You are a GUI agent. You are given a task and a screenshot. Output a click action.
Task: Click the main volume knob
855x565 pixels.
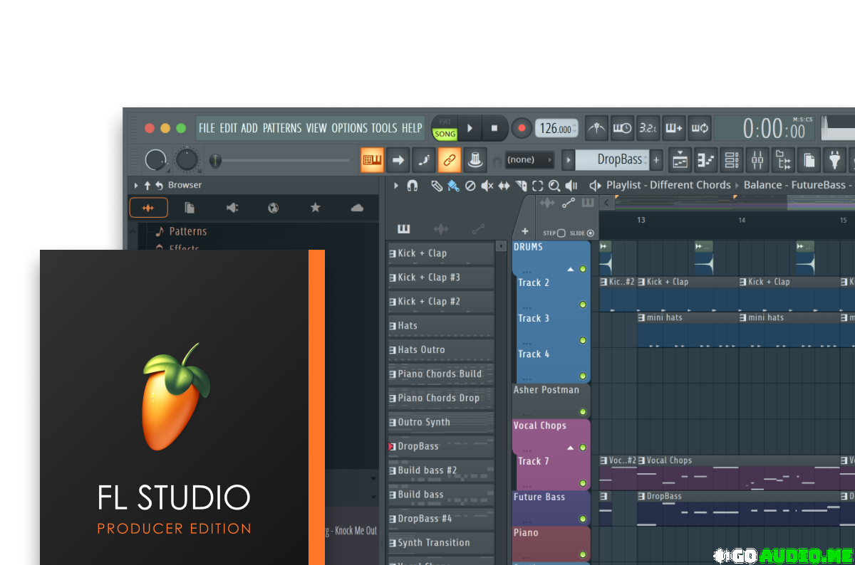tap(155, 160)
